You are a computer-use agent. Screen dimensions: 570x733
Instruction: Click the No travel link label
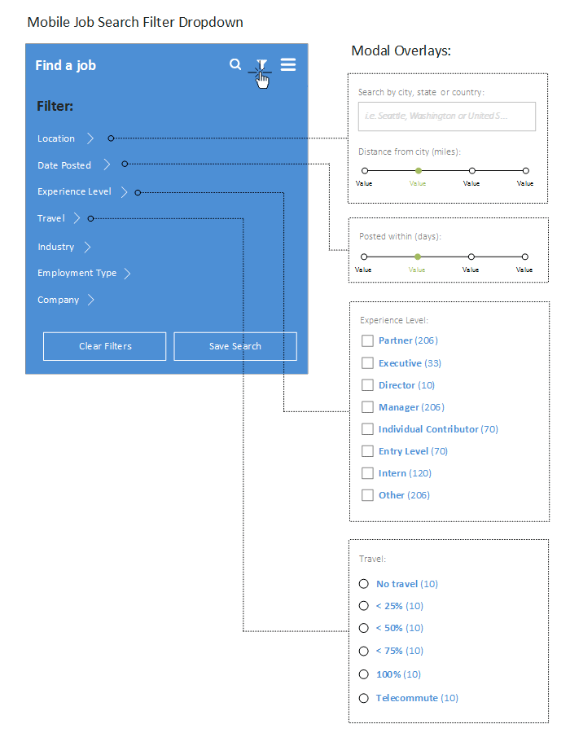tap(397, 584)
